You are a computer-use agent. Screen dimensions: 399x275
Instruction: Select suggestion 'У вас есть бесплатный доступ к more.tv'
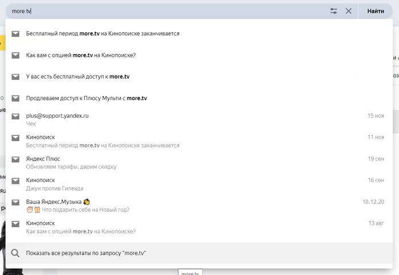tap(199, 76)
